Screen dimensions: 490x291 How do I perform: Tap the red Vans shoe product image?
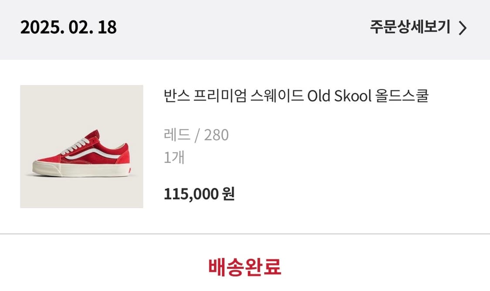tap(81, 146)
